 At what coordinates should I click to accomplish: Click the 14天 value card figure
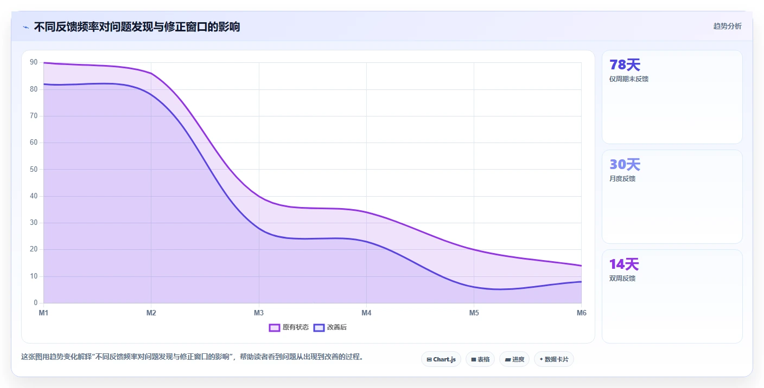tap(624, 264)
